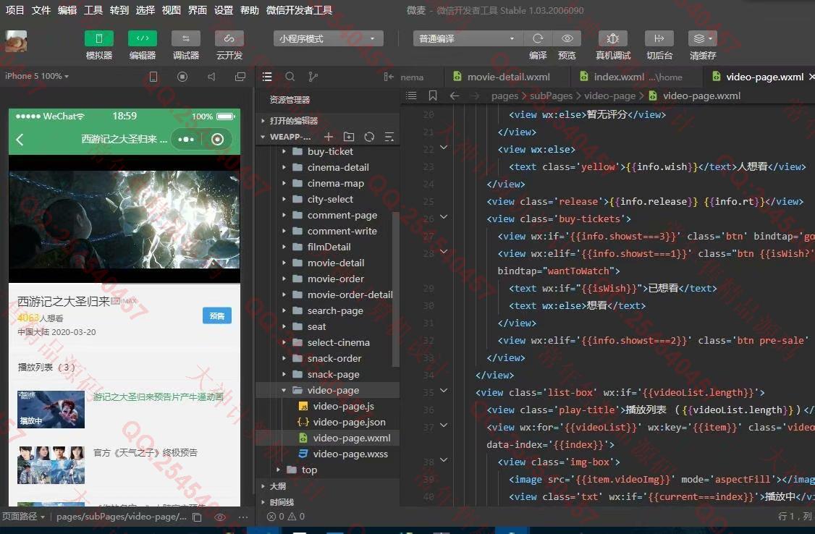Click the mini program close circle button
815x534 pixels.
coord(218,139)
